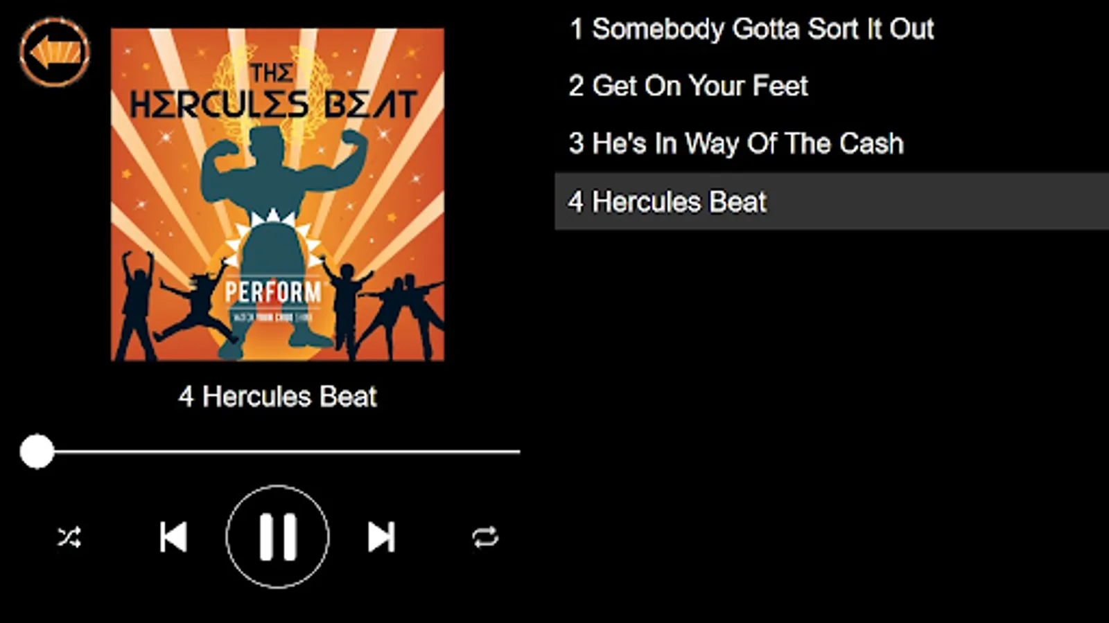This screenshot has width=1109, height=623.
Task: Select highlighted track 4 Hercules Beat in list
Action: [832, 201]
